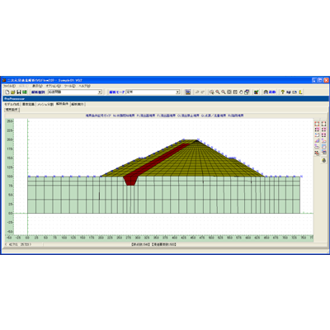
Task: Activate the hand pan tool
Action: 241,92
